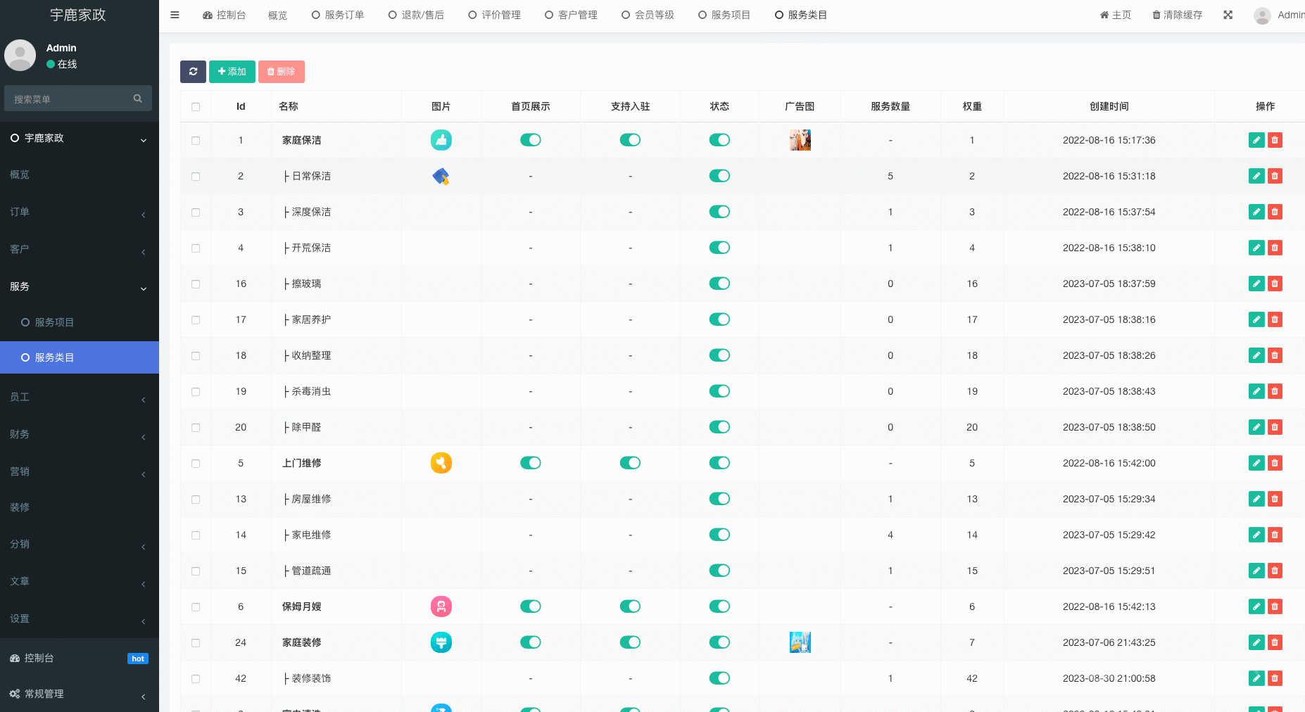
Task: Toggle 首页展示 switch for 家庭保洁
Action: click(530, 140)
